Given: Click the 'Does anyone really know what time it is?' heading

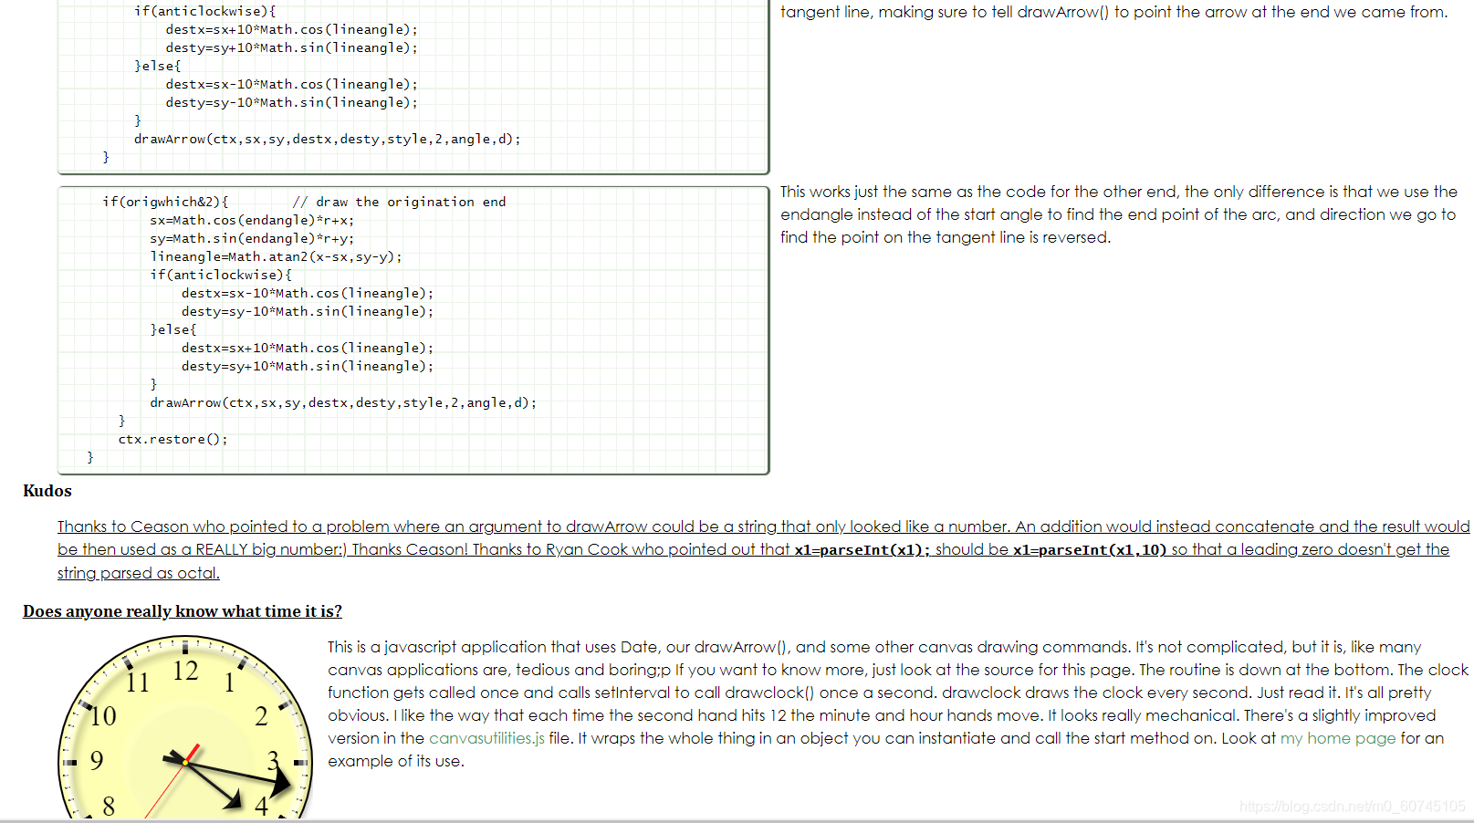Looking at the screenshot, I should pos(183,611).
